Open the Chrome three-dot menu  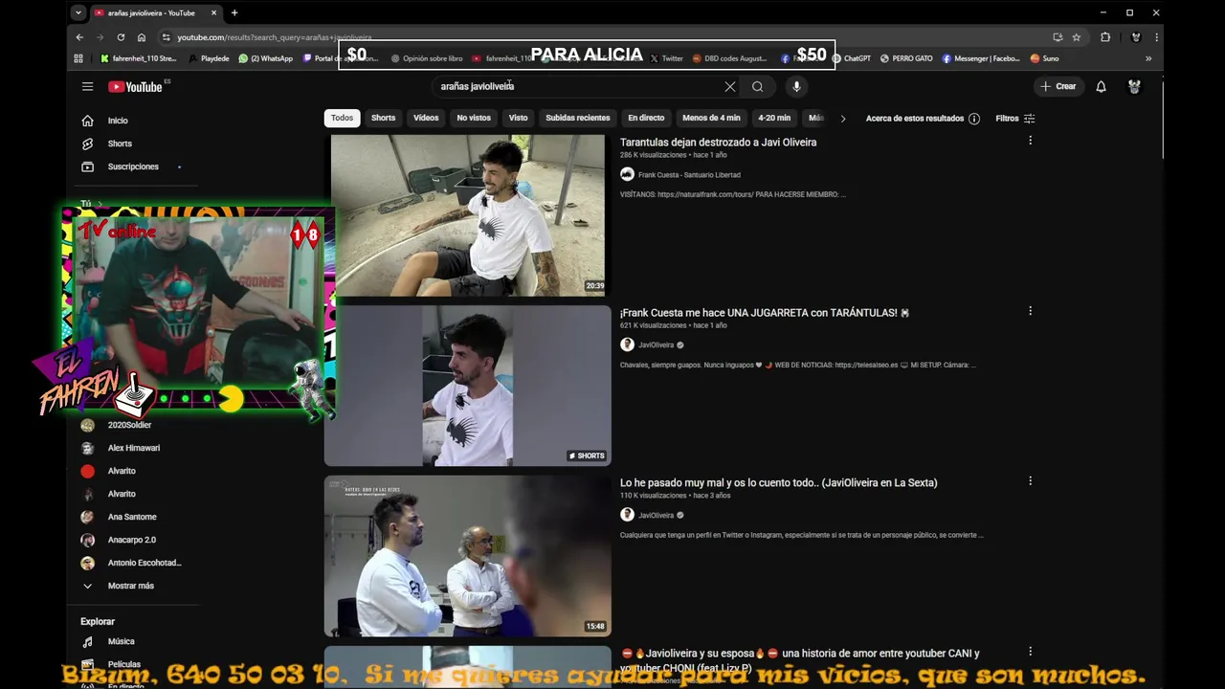[x=1156, y=37]
